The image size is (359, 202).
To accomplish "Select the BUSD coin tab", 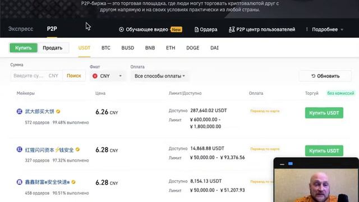I will pos(128,48).
